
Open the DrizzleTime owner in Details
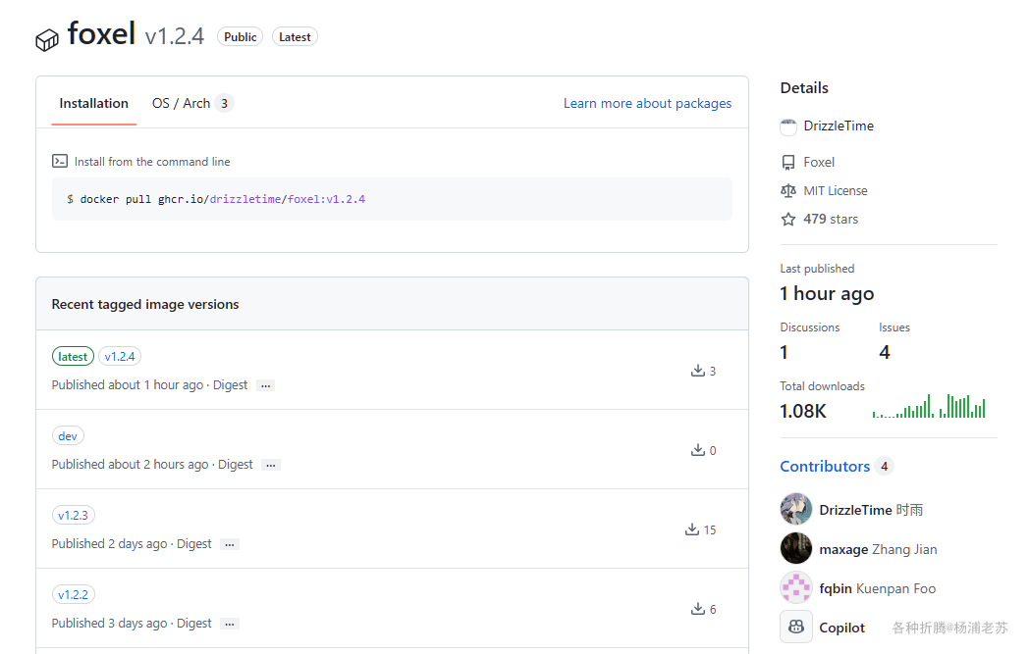click(839, 126)
